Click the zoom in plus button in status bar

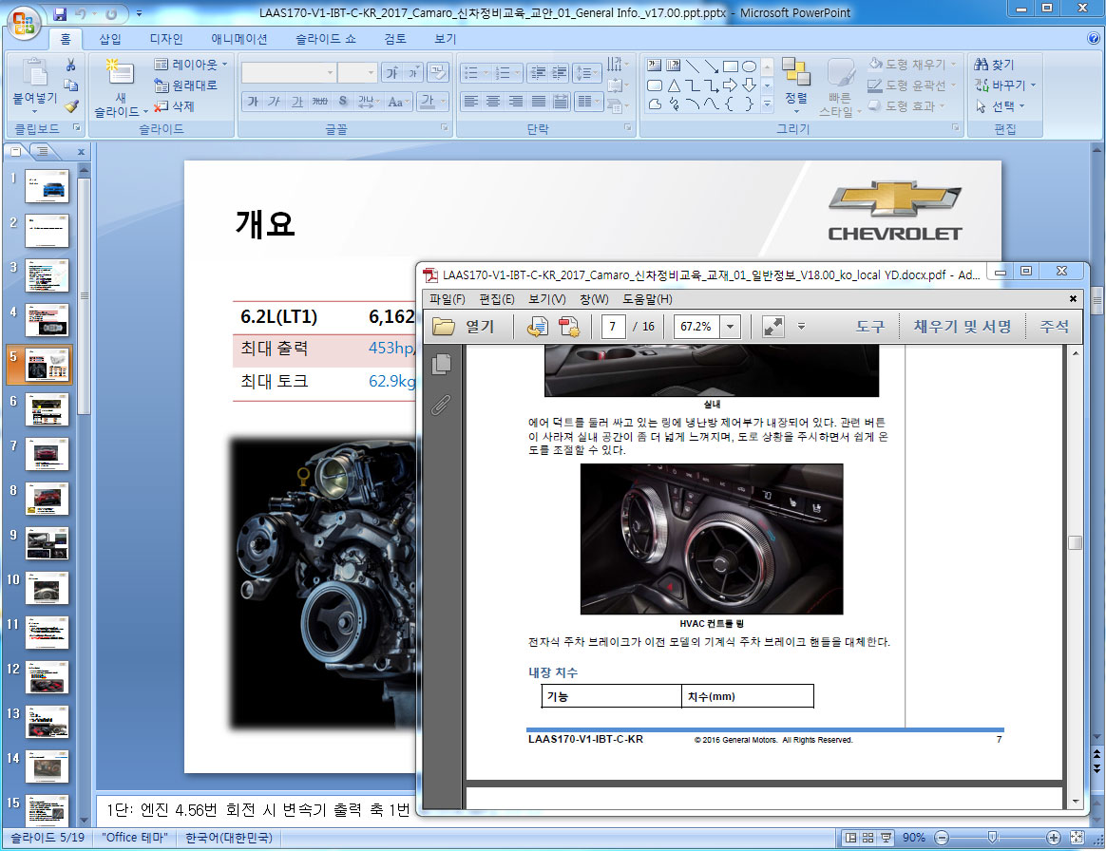(x=1053, y=838)
